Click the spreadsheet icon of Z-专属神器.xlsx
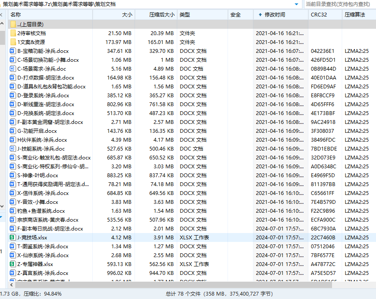Image resolution: width=376 pixels, height=299 pixels. click(x=13, y=264)
